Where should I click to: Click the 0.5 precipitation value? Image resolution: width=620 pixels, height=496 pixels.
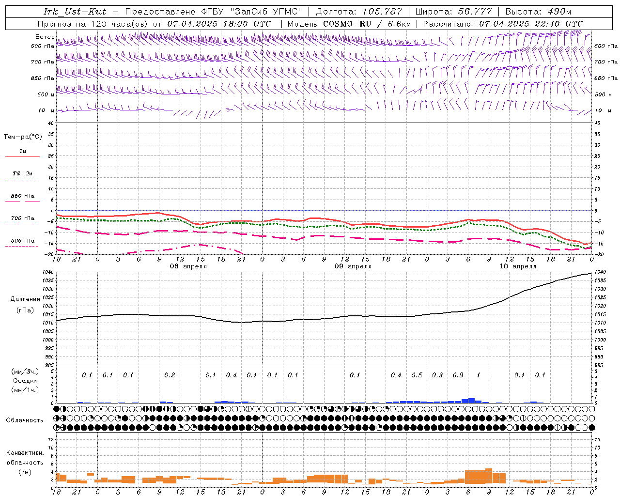click(x=417, y=375)
